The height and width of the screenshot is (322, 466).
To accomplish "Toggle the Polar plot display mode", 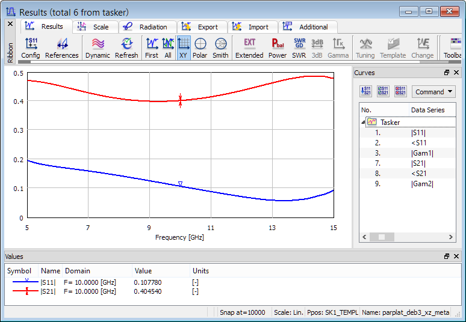I will click(200, 47).
